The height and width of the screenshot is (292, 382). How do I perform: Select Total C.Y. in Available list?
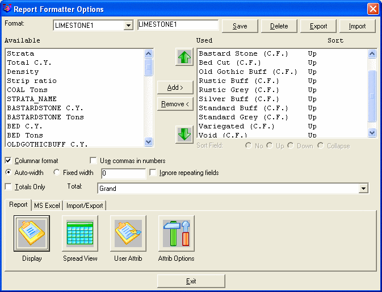coord(74,62)
